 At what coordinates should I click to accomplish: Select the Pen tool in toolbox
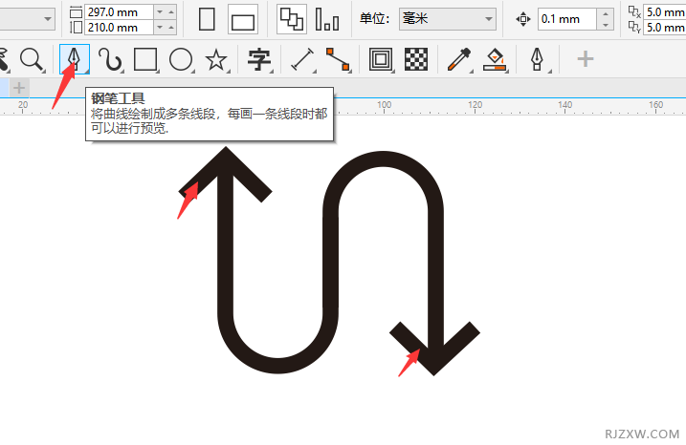click(75, 59)
